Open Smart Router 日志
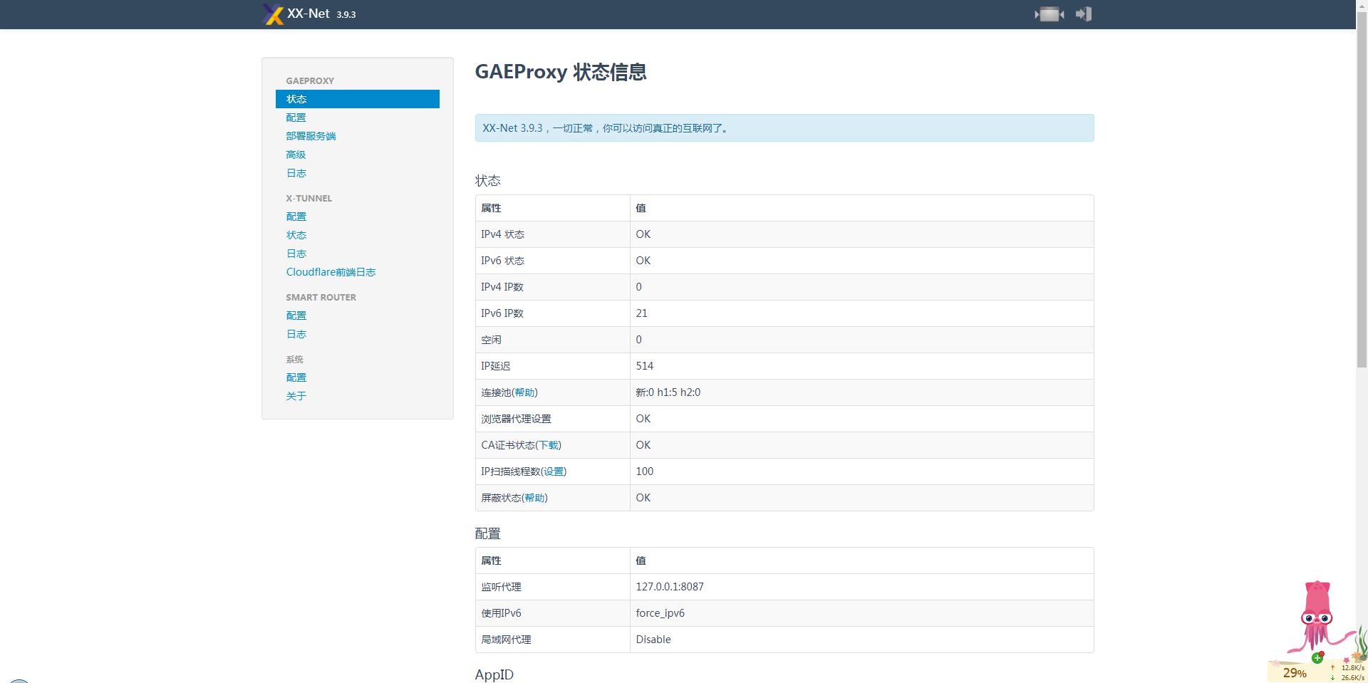This screenshot has width=1368, height=683. point(296,333)
